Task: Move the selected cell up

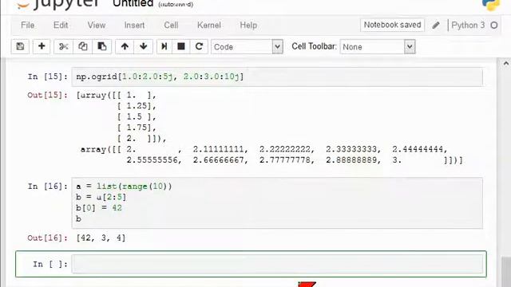Action: pos(125,46)
